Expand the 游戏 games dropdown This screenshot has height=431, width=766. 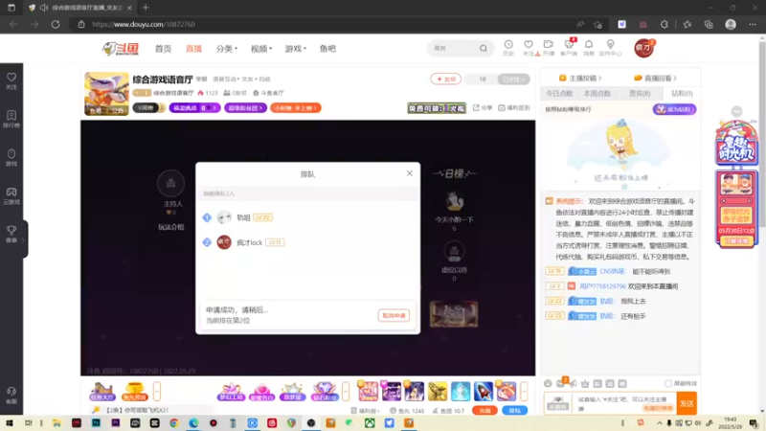[x=296, y=49]
